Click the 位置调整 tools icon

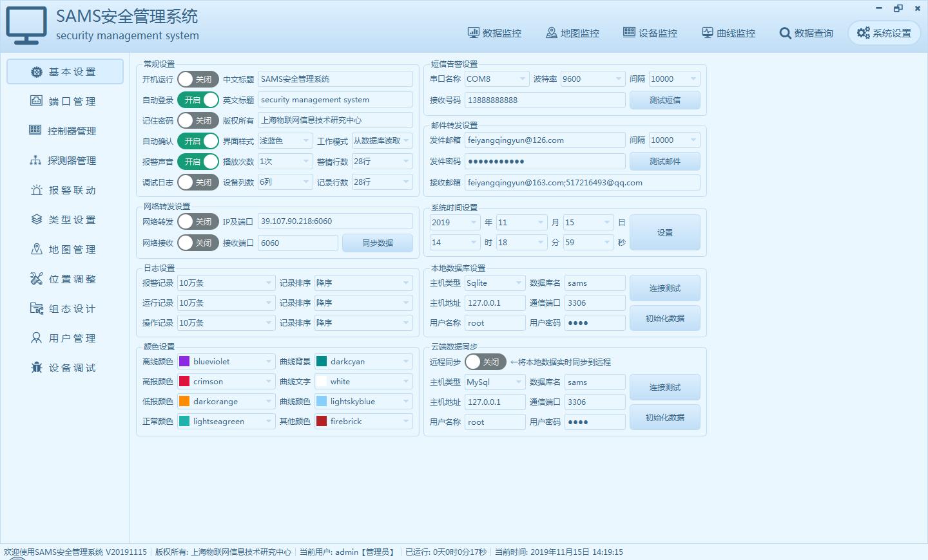click(x=37, y=279)
